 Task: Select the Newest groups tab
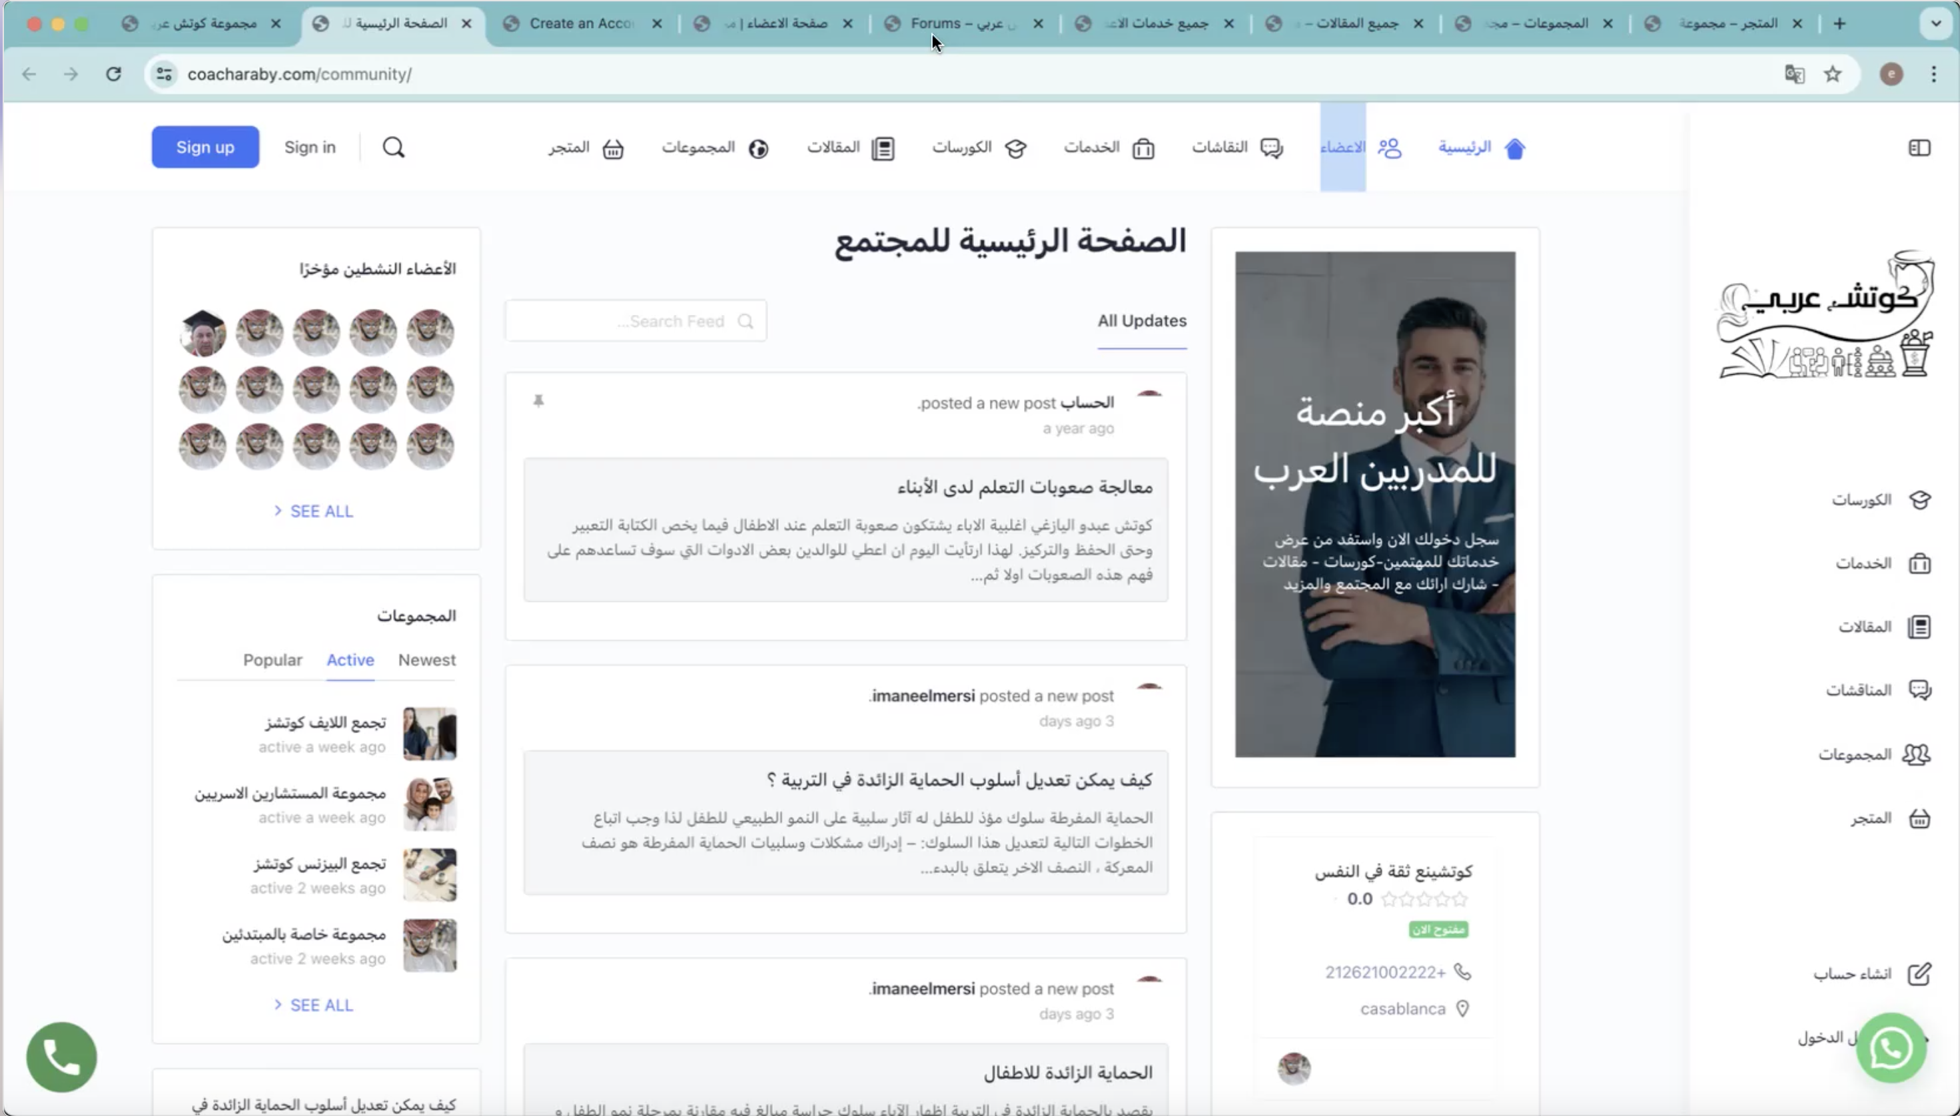[x=426, y=660]
